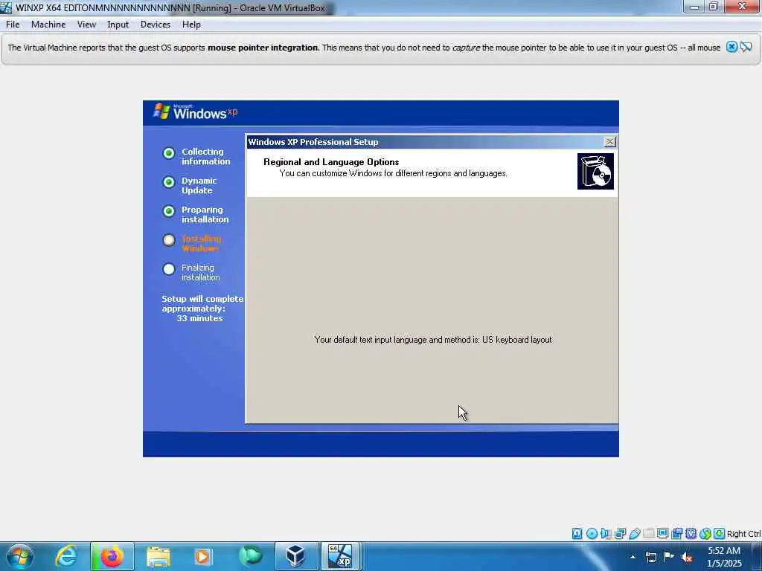This screenshot has height=571, width=762.
Task: Click the display status icon
Action: [x=662, y=534]
